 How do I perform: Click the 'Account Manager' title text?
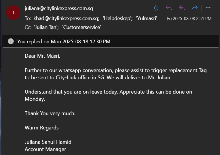click(x=45, y=149)
